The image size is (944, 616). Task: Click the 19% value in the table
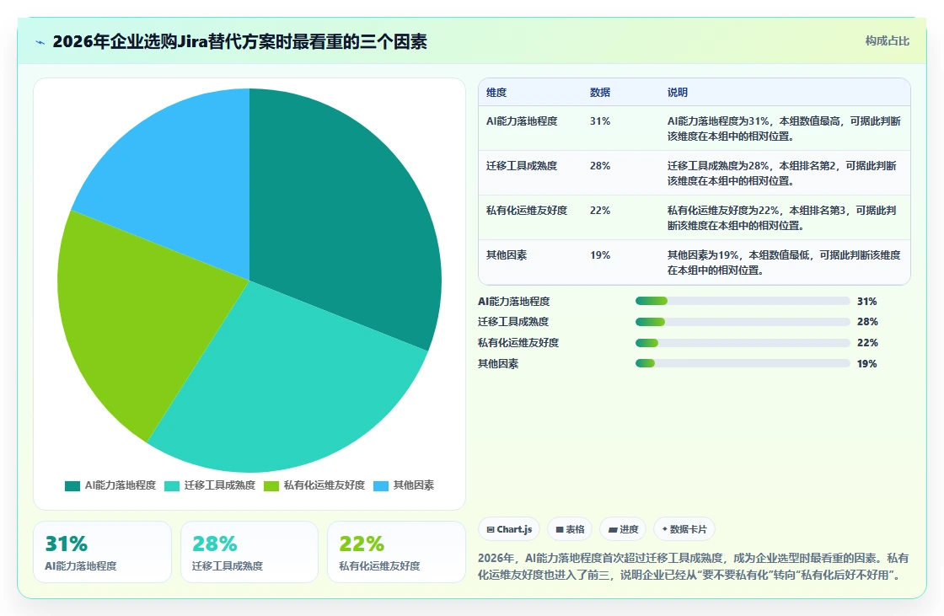599,254
